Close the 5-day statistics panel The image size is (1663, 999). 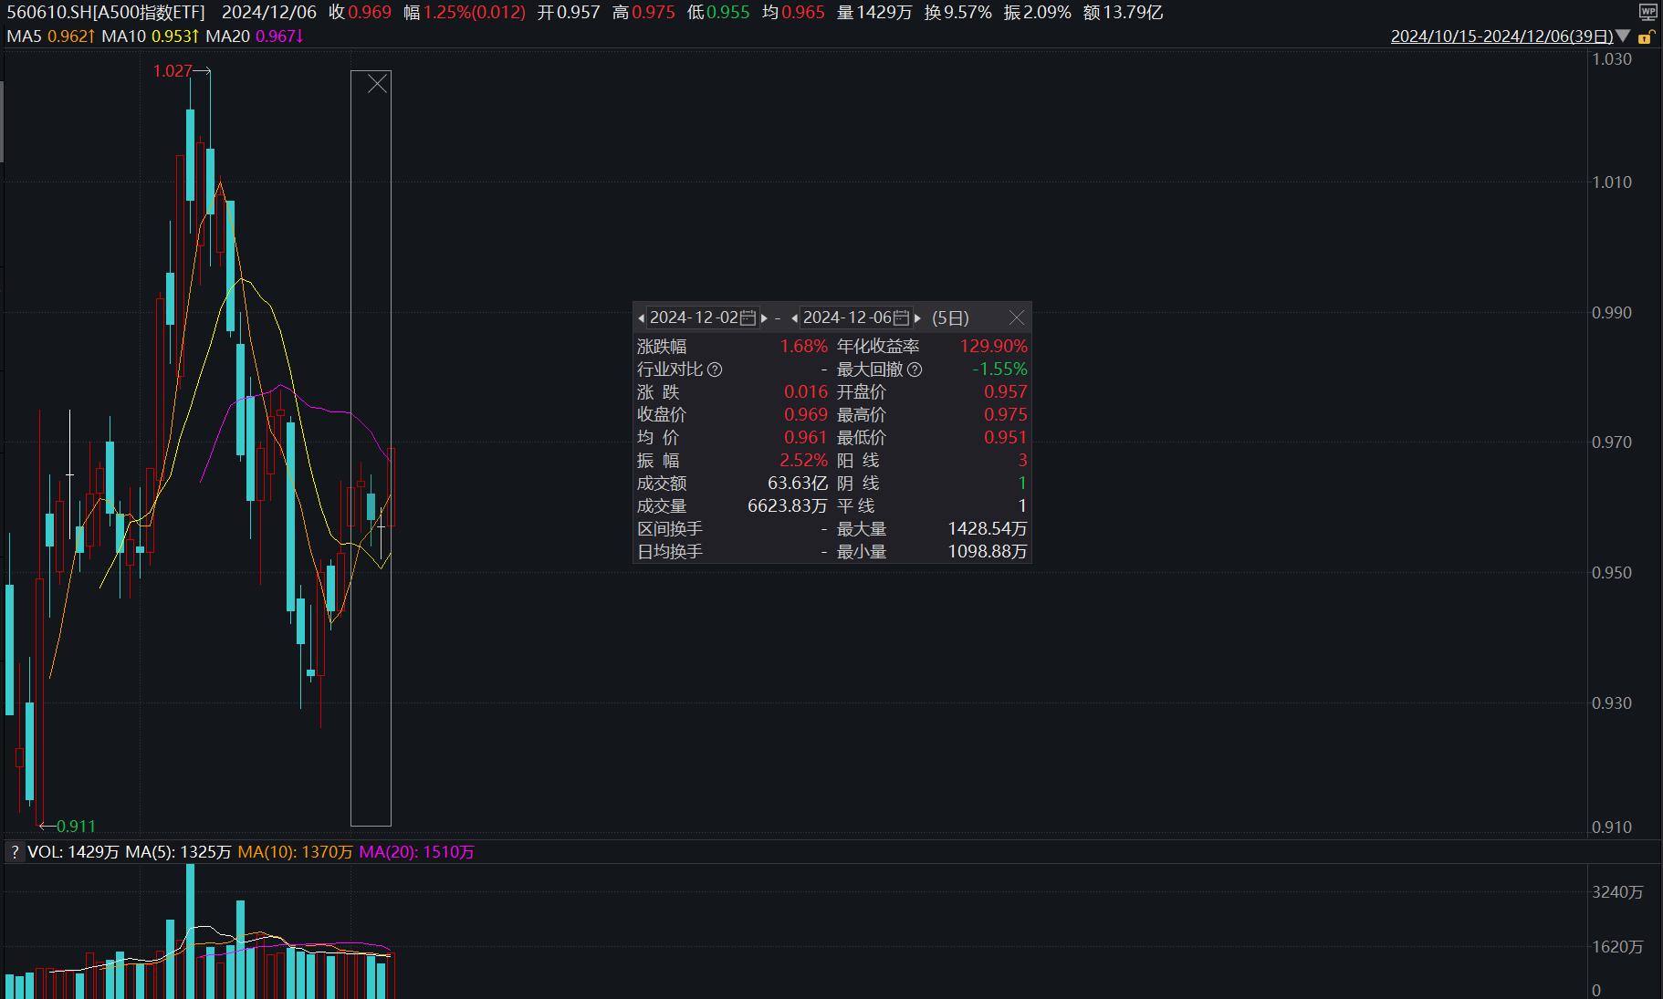(1017, 317)
